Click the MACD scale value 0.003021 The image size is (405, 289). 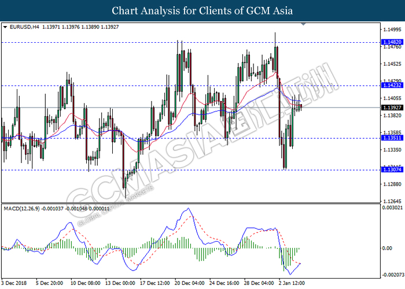(x=392, y=208)
